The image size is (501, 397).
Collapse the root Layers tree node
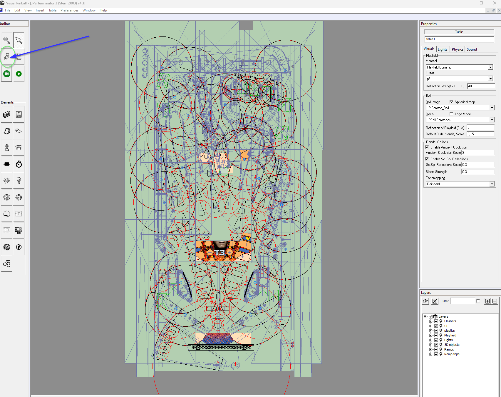tap(425, 316)
